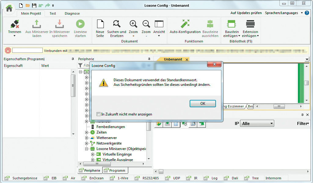The width and height of the screenshot is (313, 183).
Task: Expand the Zeiten tree node
Action: [87, 132]
